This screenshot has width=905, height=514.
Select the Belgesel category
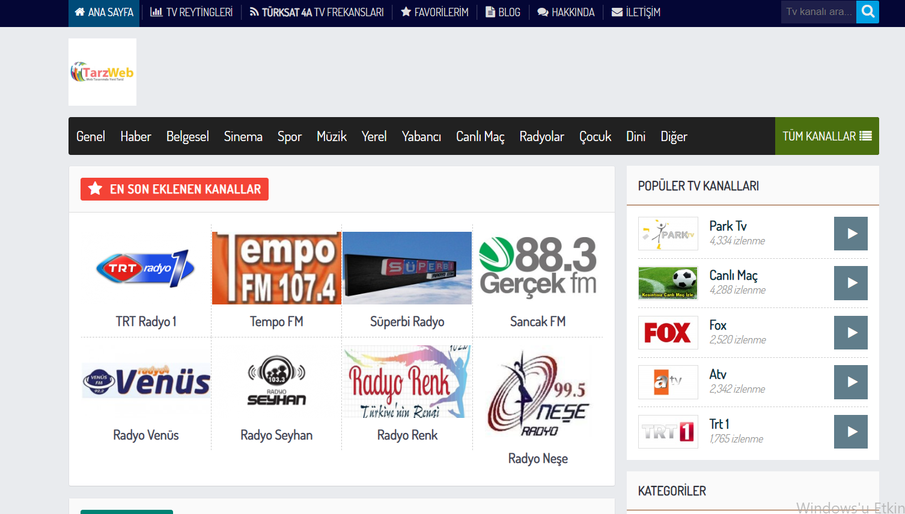(187, 136)
